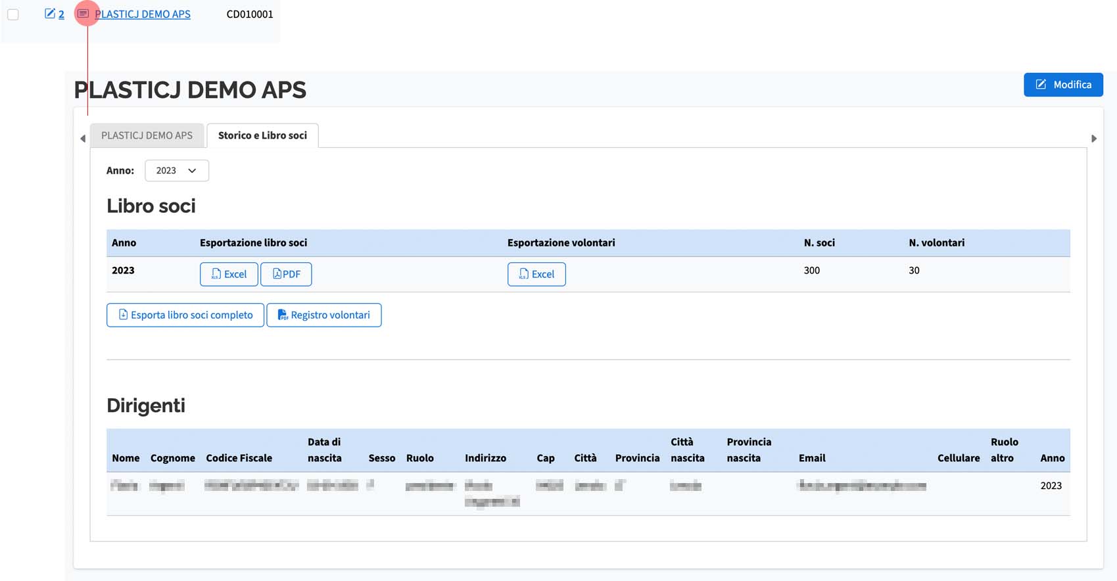
Task: Open the Registro volontari PDF button
Action: [324, 315]
